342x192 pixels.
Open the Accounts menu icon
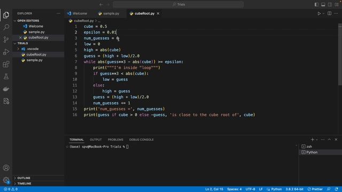tap(6, 168)
